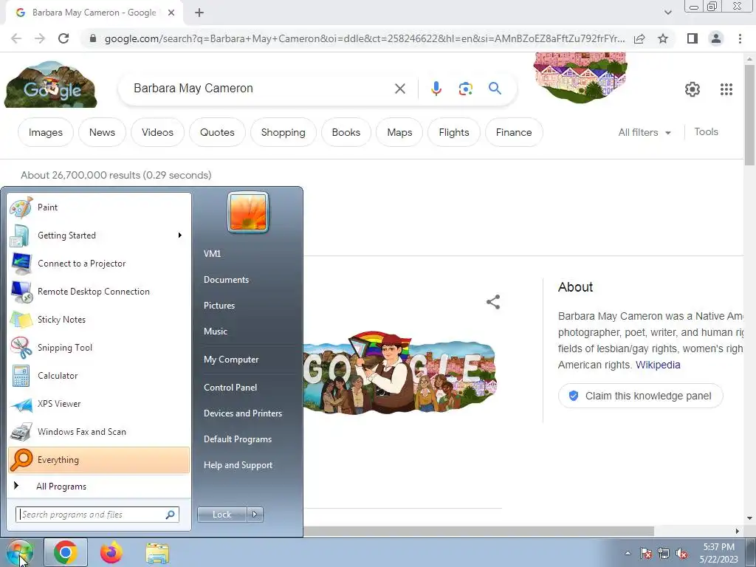
Task: Open shutdown options arrow beside Lock
Action: click(x=255, y=515)
